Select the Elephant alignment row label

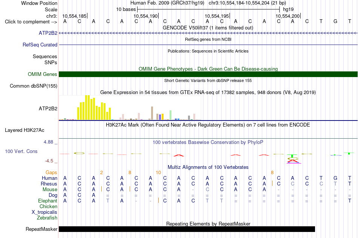pyautogui.click(x=47, y=201)
